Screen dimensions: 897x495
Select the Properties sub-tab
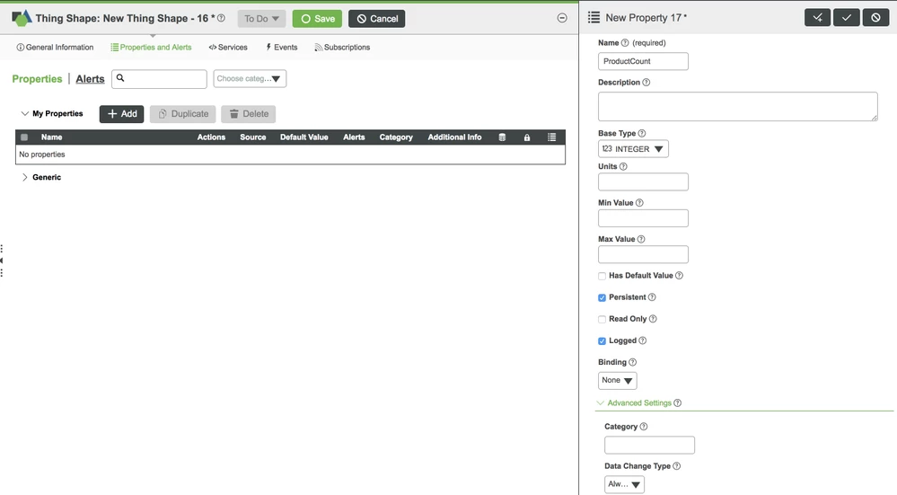pyautogui.click(x=37, y=79)
